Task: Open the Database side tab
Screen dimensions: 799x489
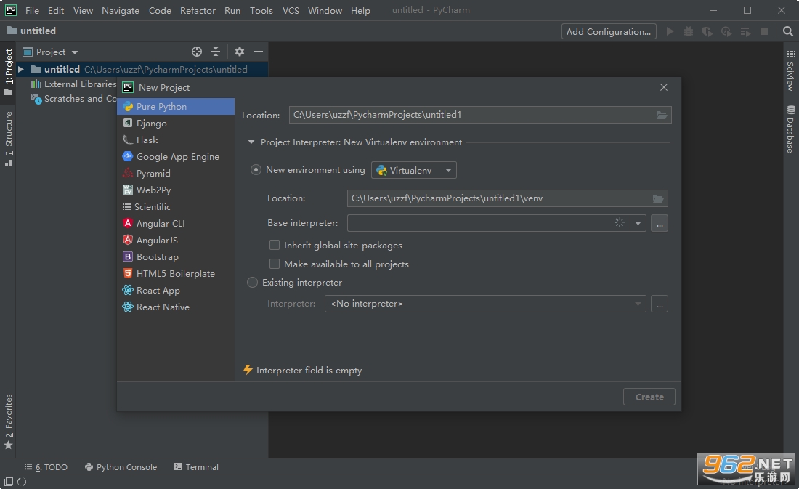Action: [x=790, y=129]
